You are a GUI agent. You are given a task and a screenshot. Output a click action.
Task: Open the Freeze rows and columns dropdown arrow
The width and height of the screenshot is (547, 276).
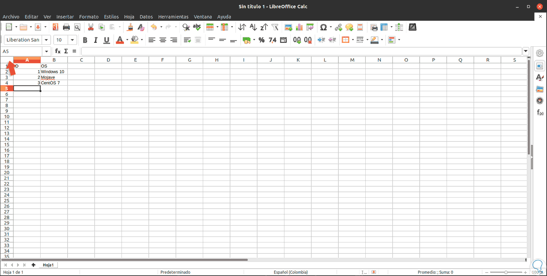(391, 27)
